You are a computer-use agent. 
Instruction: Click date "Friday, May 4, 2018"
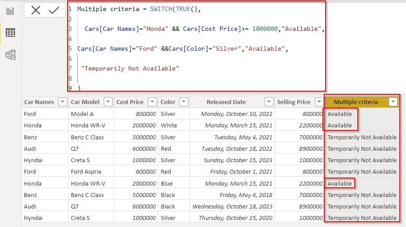coord(246,195)
